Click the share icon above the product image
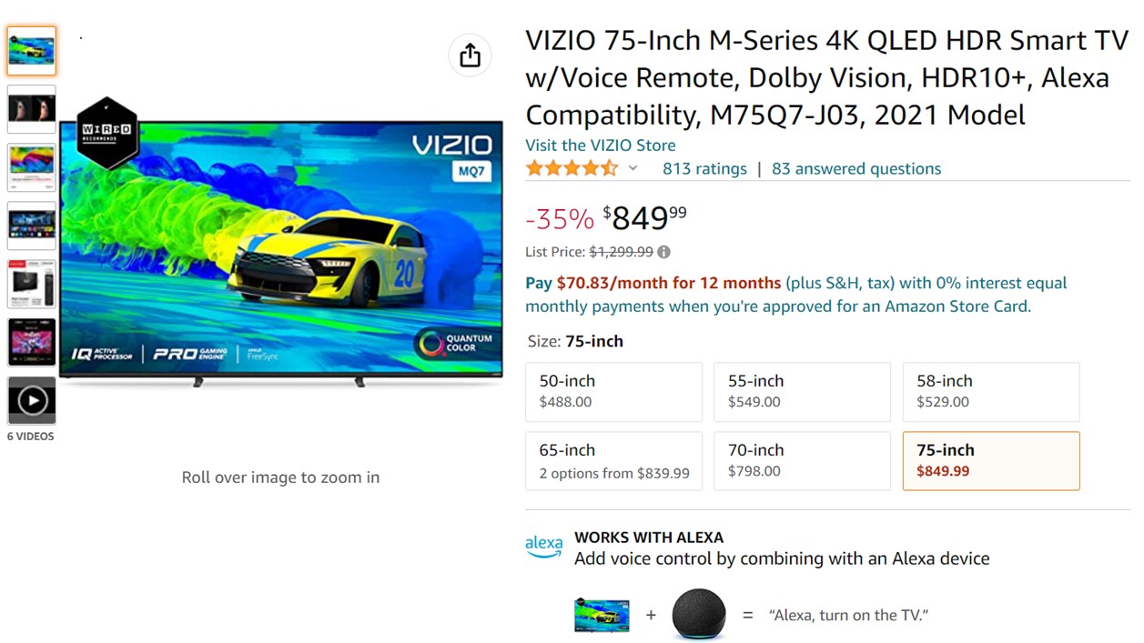This screenshot has width=1144, height=643. (470, 55)
